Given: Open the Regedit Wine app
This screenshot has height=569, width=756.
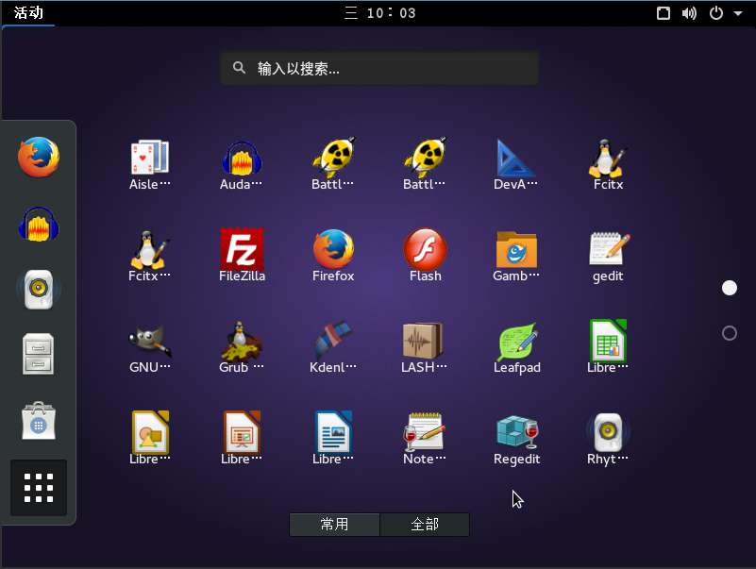Looking at the screenshot, I should click(517, 439).
